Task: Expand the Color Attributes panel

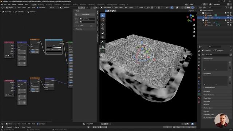Action: point(209,95)
